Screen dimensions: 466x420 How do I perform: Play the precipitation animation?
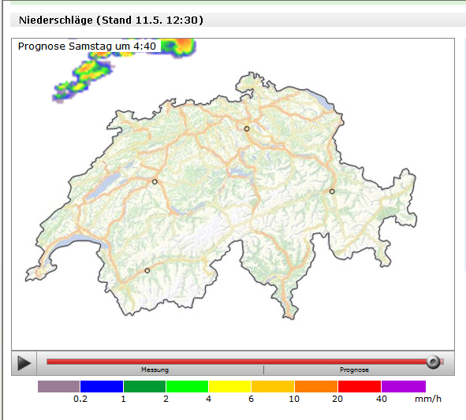tap(24, 363)
